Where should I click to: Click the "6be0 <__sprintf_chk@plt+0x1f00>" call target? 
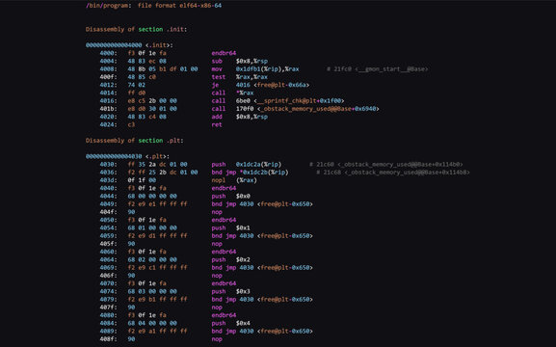coord(290,101)
